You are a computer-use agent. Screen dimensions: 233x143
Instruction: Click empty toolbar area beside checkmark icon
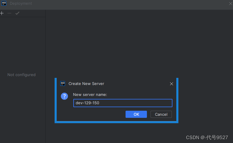pyautogui.click(x=33, y=13)
